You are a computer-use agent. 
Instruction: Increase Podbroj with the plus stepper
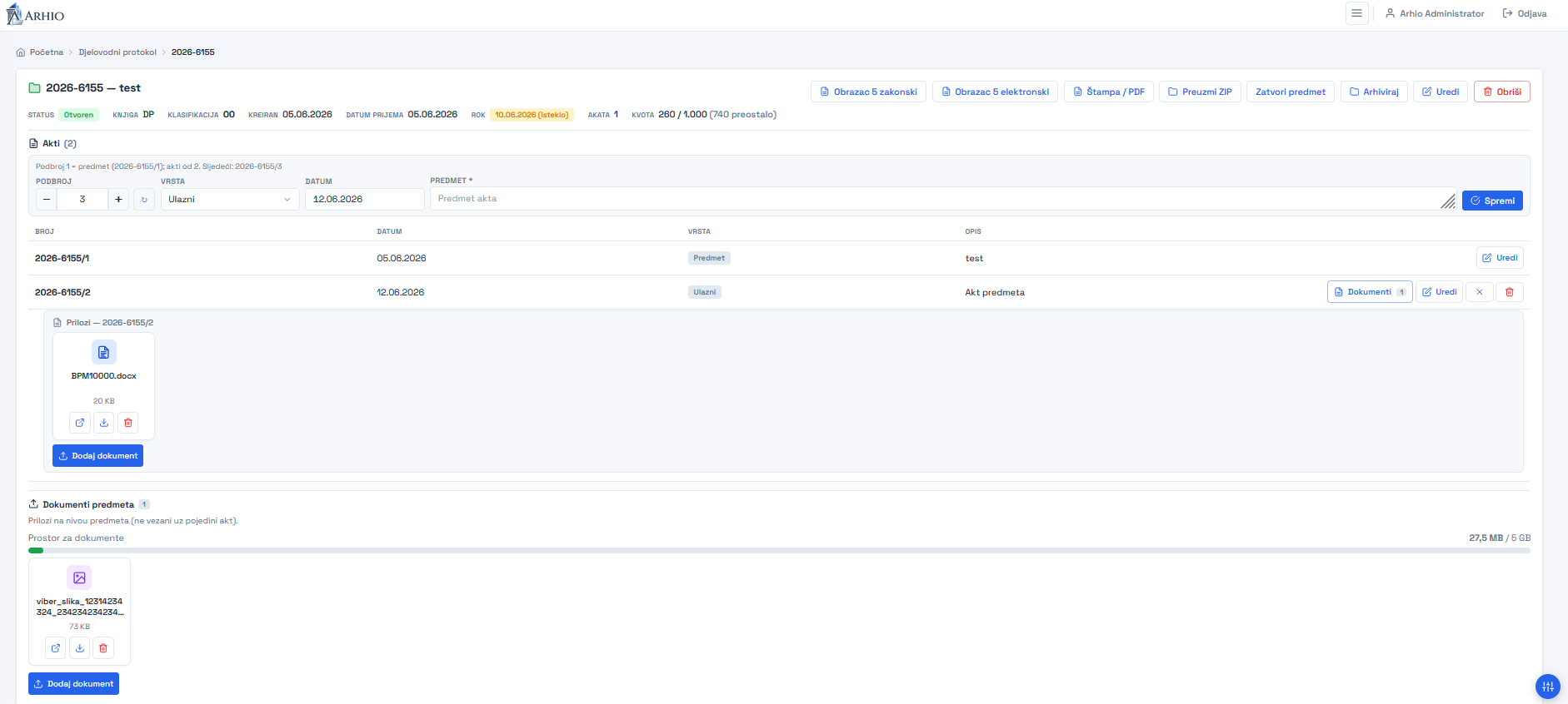118,200
